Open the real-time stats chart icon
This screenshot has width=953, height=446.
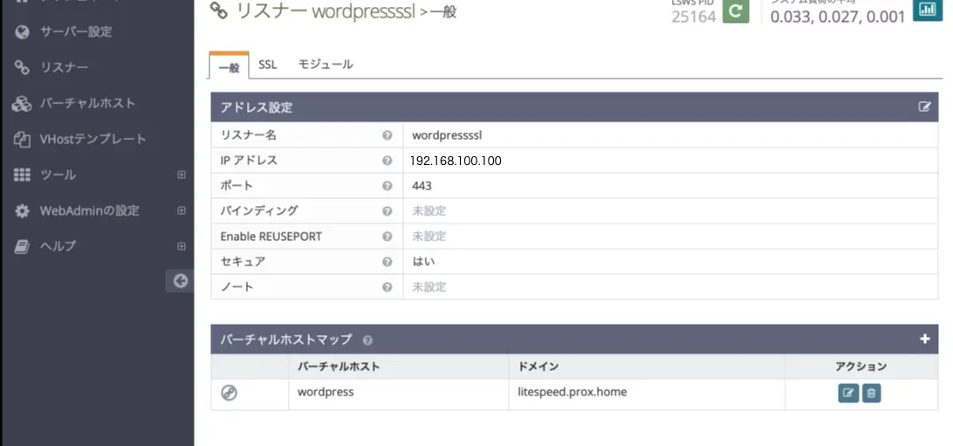(x=928, y=9)
